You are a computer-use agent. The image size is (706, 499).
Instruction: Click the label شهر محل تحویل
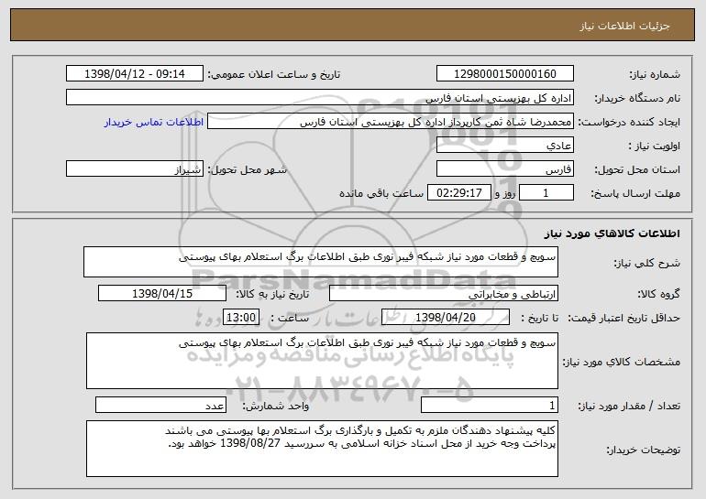point(248,170)
